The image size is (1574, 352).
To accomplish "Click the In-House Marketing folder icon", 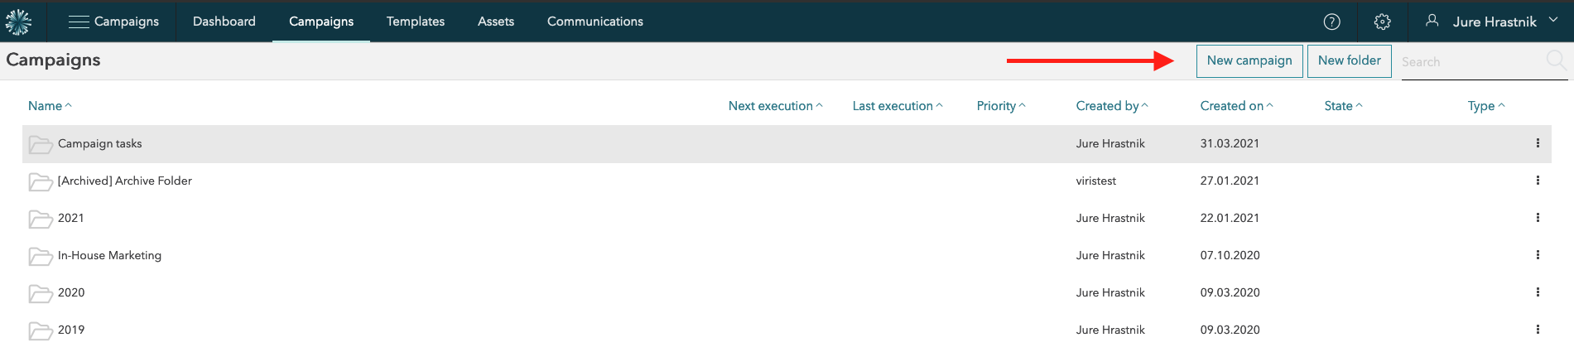I will pyautogui.click(x=40, y=256).
